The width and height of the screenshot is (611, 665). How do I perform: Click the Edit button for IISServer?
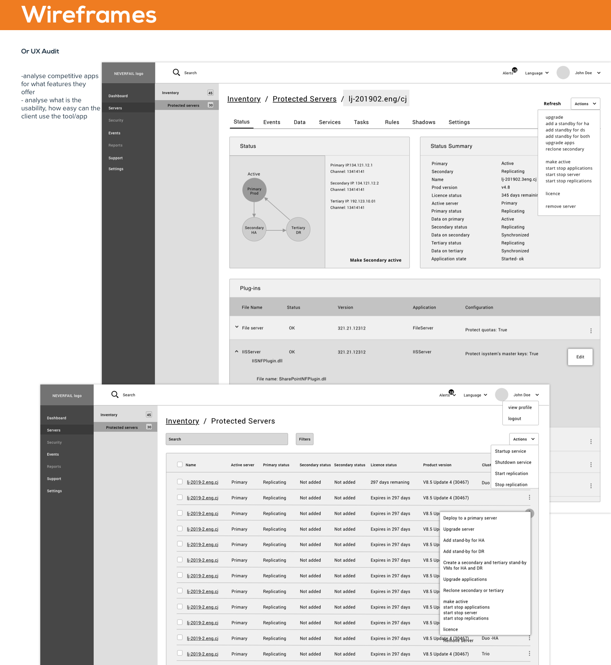pyautogui.click(x=580, y=357)
